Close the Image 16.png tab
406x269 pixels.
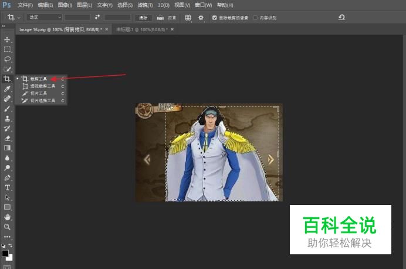[x=106, y=29]
